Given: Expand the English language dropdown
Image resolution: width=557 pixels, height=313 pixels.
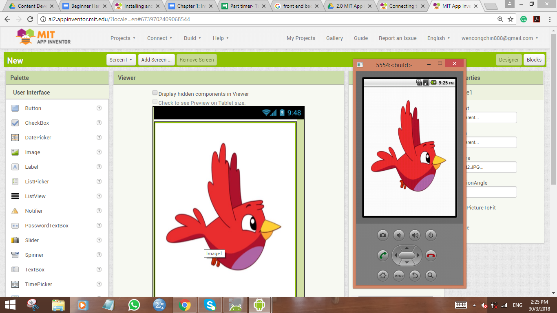Looking at the screenshot, I should (438, 38).
